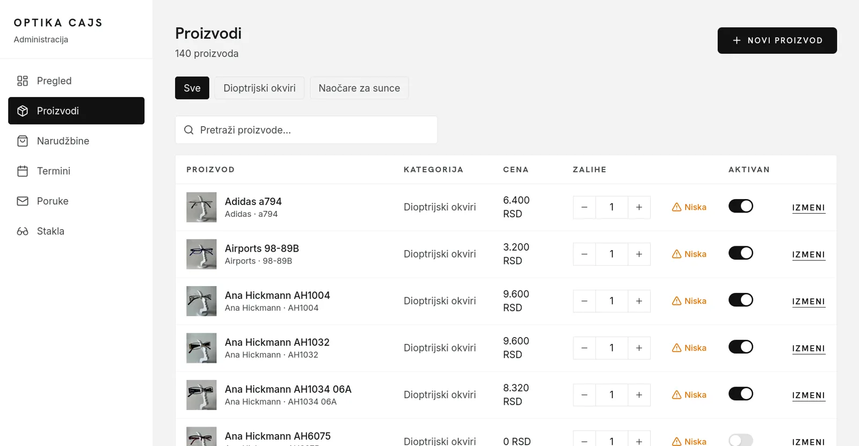The width and height of the screenshot is (859, 446).
Task: Open Poruke messages page
Action: tap(76, 201)
